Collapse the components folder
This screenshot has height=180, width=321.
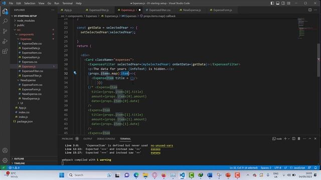coord(26,34)
